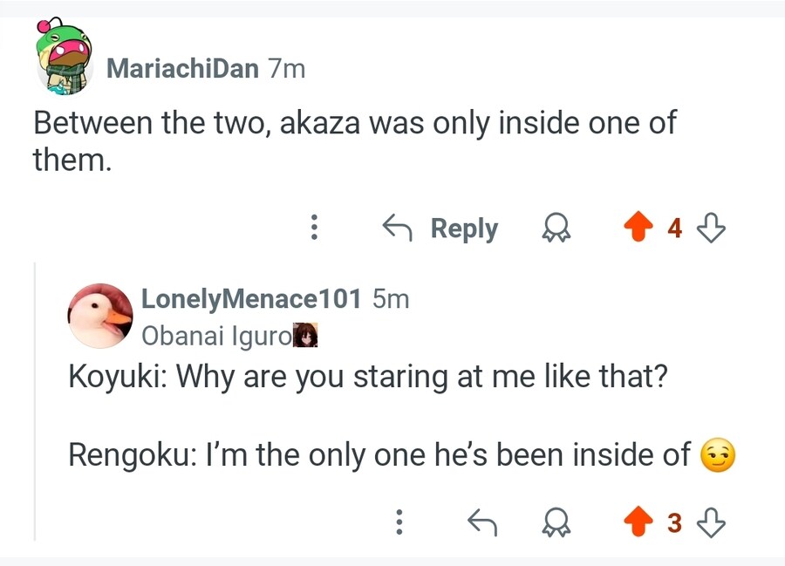Downvote MariachiDan's comment

coord(712,228)
